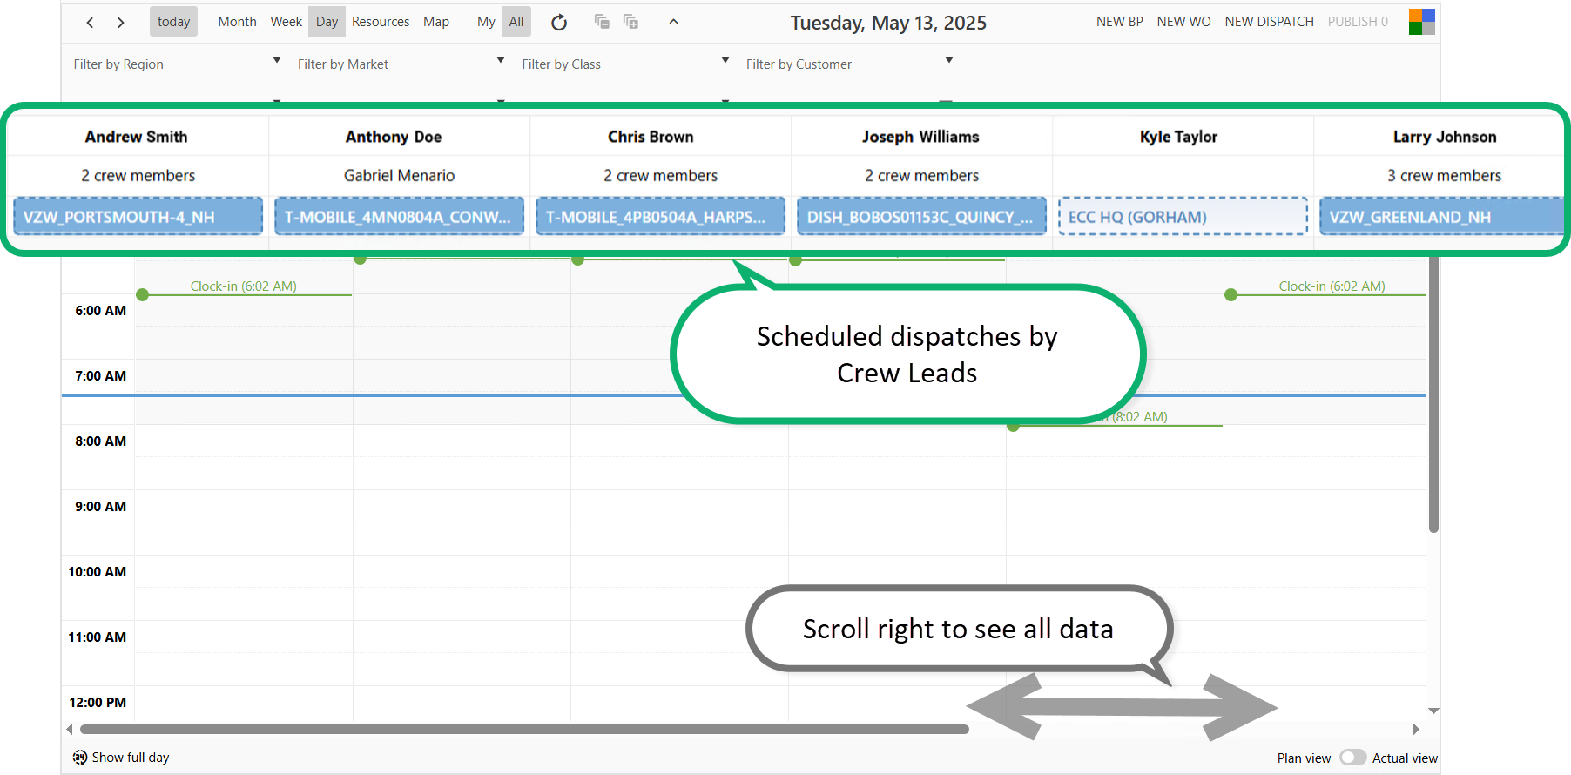Select Kyle Taylor column header
The image size is (1571, 775).
1178,137
